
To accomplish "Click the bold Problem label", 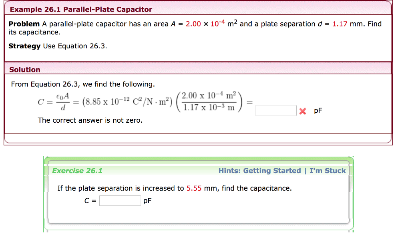I will [x=24, y=24].
